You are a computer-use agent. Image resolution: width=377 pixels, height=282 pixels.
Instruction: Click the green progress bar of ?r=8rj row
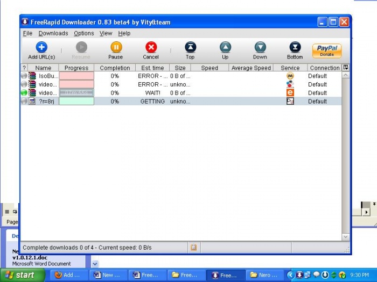coord(76,101)
